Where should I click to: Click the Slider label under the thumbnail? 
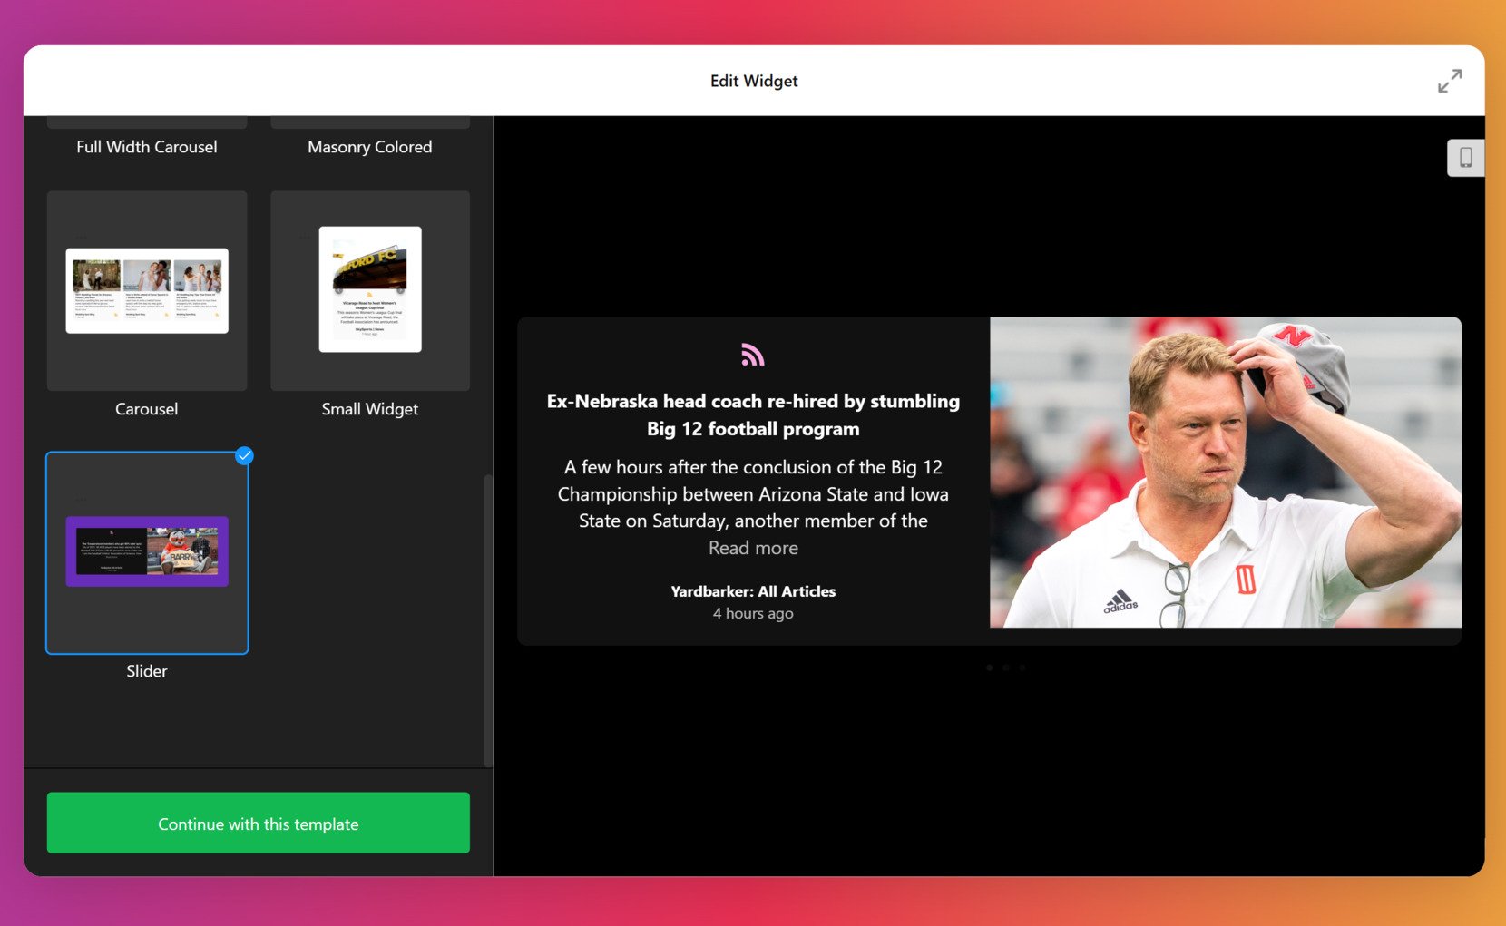point(147,671)
